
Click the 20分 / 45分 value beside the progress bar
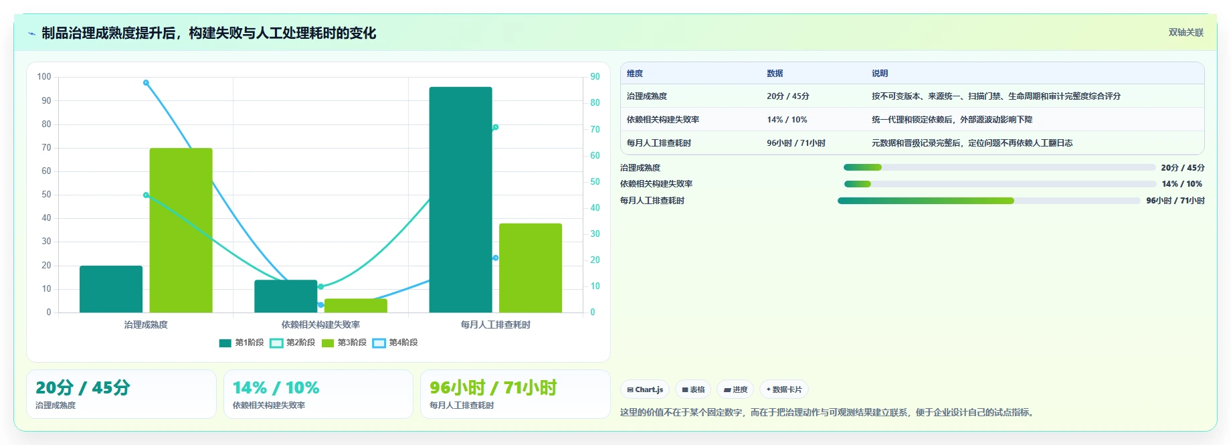[x=1183, y=168]
